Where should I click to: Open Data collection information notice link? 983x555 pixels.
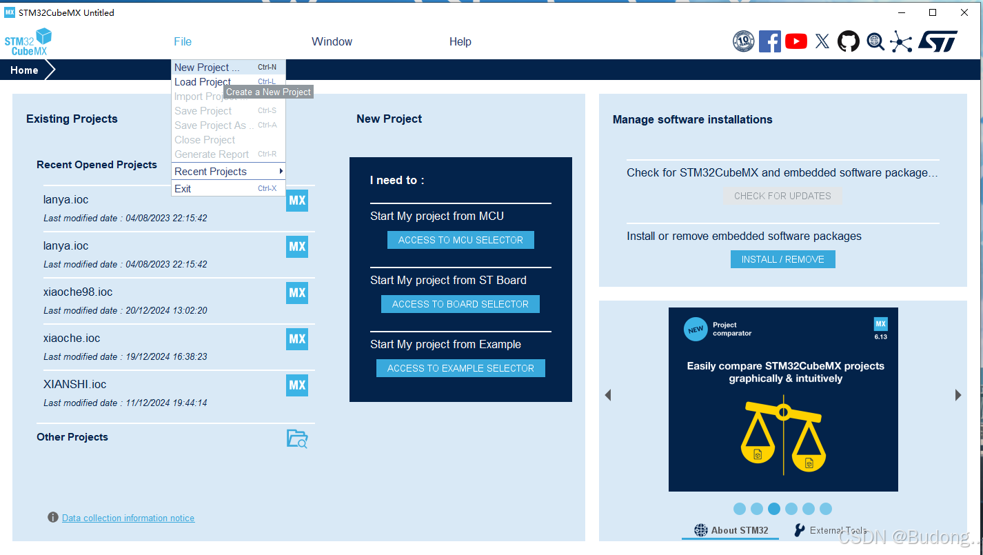128,518
